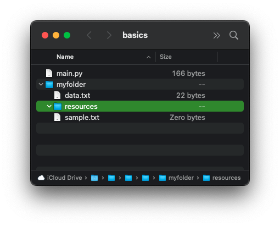Open resources in the path bar

tap(222, 178)
